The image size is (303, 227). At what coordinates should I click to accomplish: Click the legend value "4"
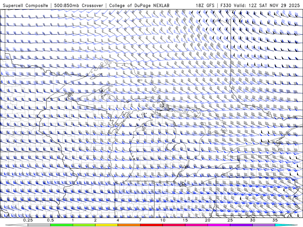[x=118, y=220]
